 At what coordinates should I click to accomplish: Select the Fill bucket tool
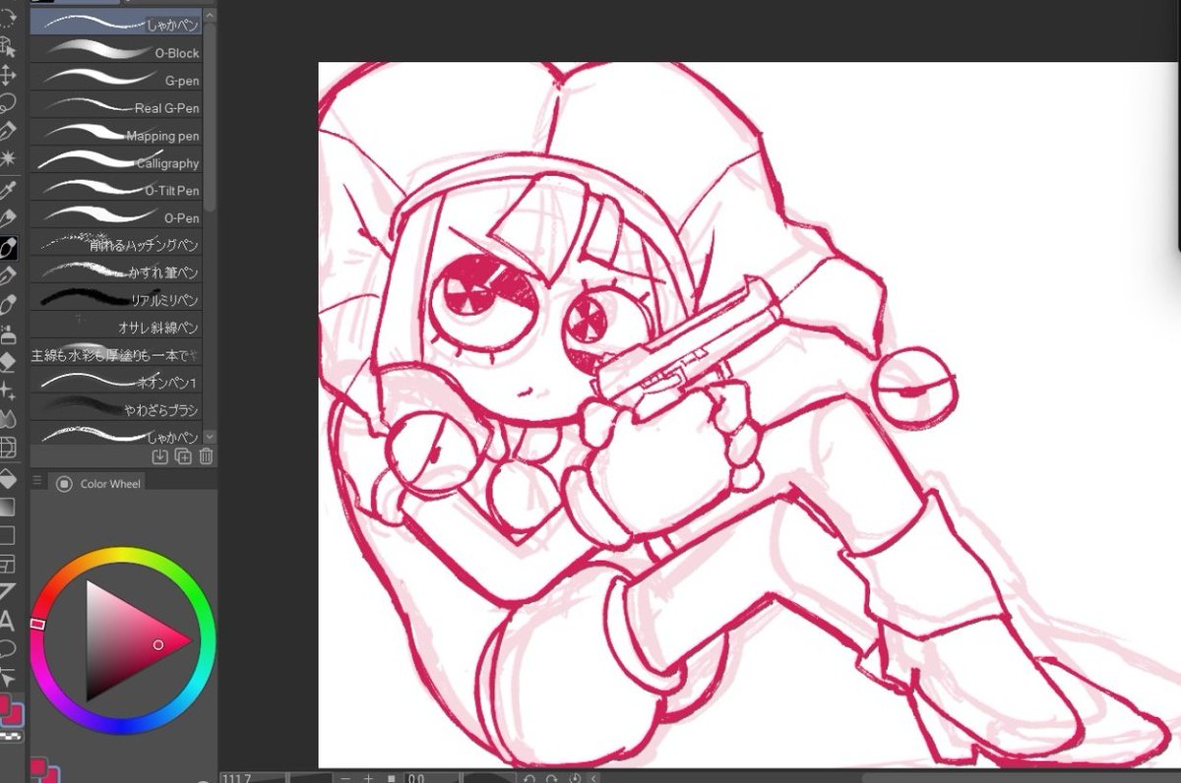click(8, 479)
